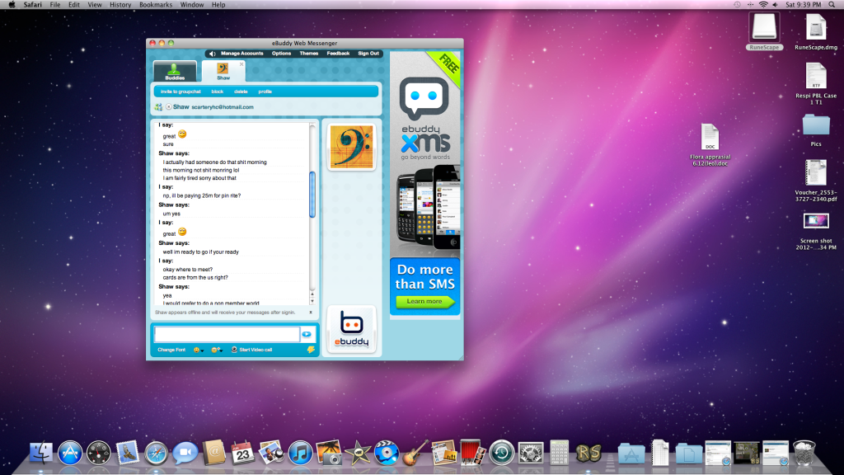Viewport: 844px width, 475px height.
Task: Close the Shaw chat tab
Action: [x=241, y=64]
